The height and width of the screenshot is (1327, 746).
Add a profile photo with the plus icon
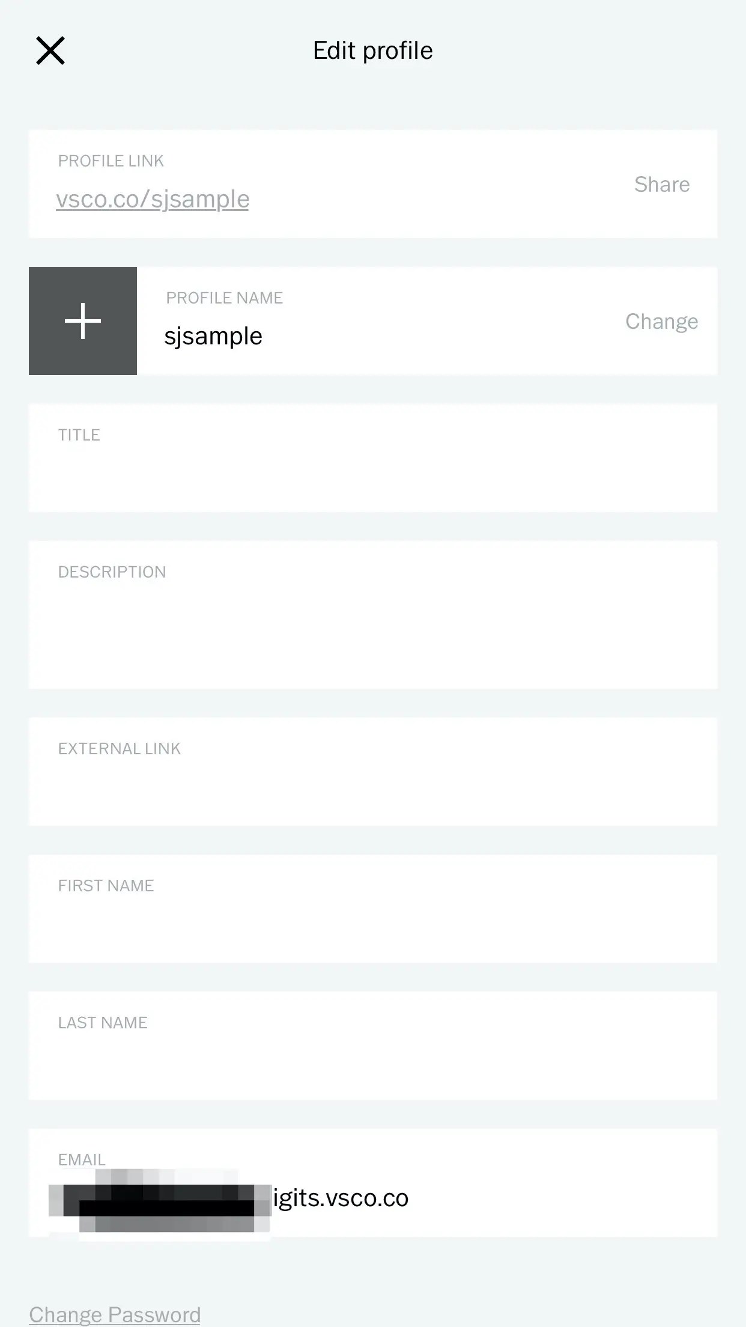coord(83,321)
